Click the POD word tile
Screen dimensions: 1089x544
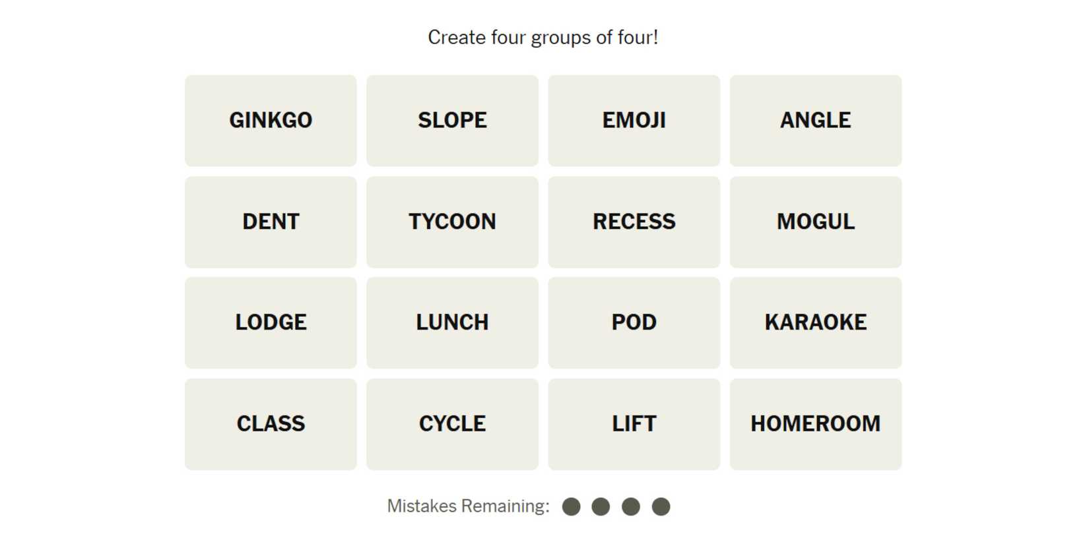click(x=634, y=322)
